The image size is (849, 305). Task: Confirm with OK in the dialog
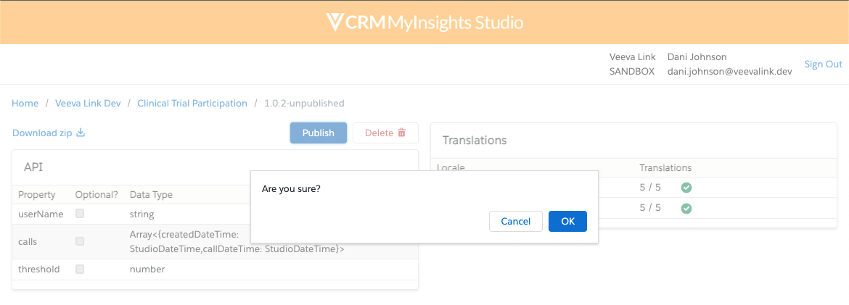click(567, 221)
